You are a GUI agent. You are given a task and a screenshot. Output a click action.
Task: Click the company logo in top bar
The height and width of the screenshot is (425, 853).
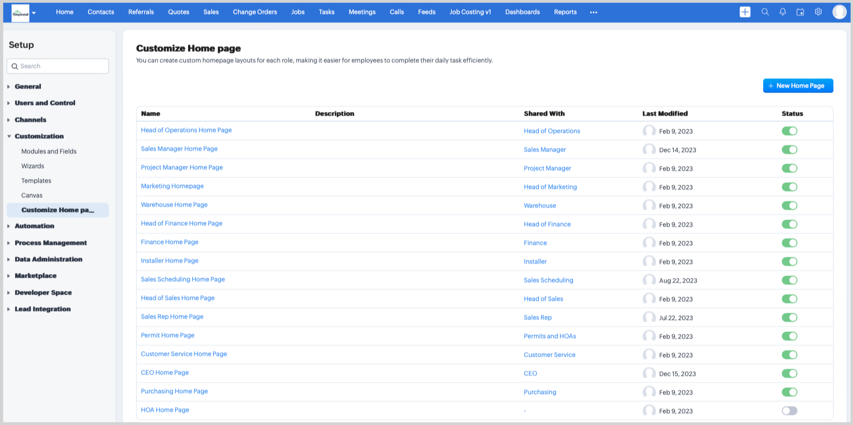click(20, 13)
